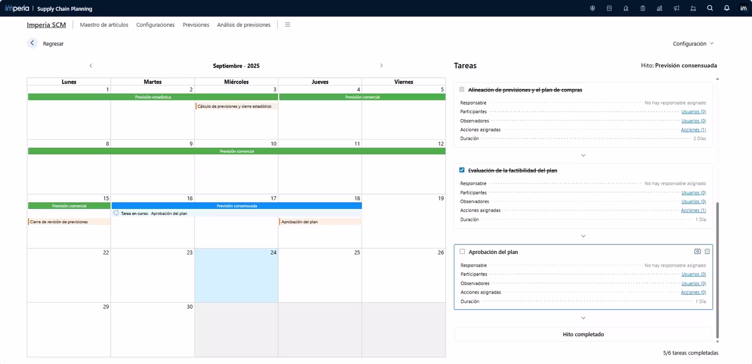Open the search magnifier in top bar
This screenshot has width=752, height=364.
coord(710,8)
